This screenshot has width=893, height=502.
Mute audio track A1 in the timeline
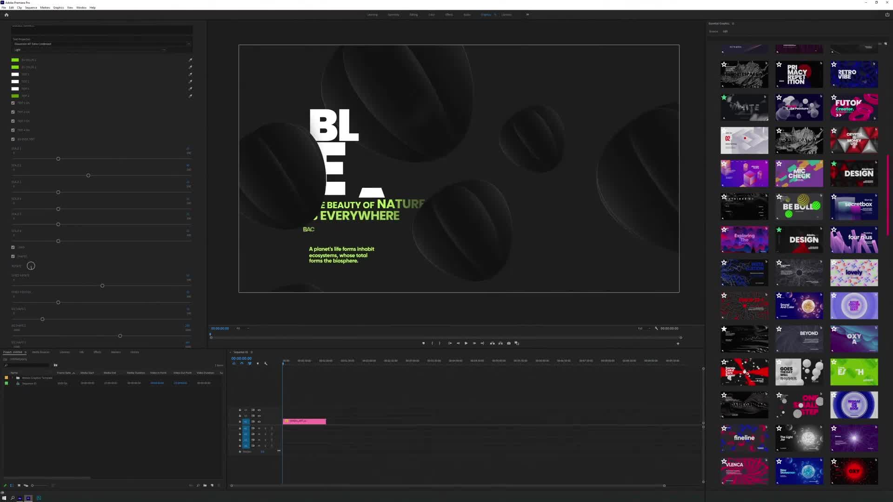pos(259,429)
